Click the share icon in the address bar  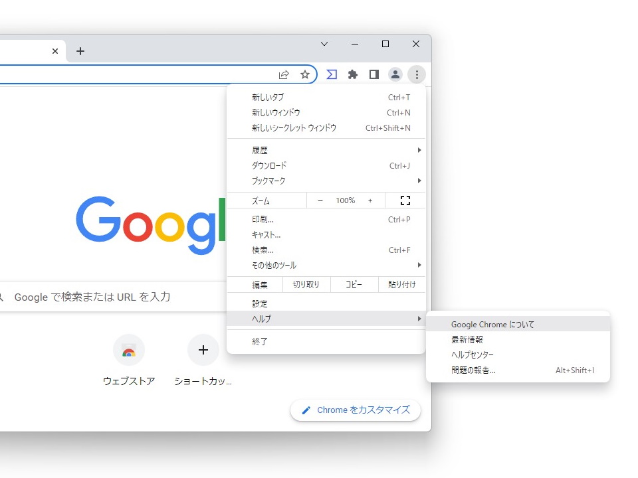click(x=284, y=74)
